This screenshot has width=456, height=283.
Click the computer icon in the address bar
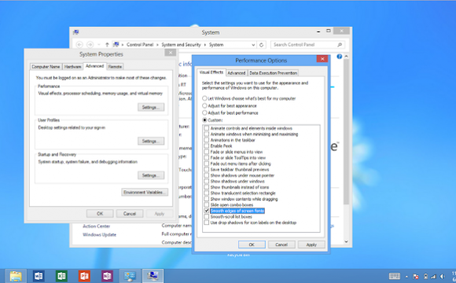pyautogui.click(x=116, y=45)
